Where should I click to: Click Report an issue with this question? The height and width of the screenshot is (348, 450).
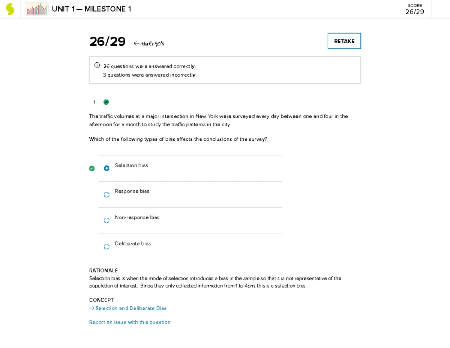tap(130, 322)
